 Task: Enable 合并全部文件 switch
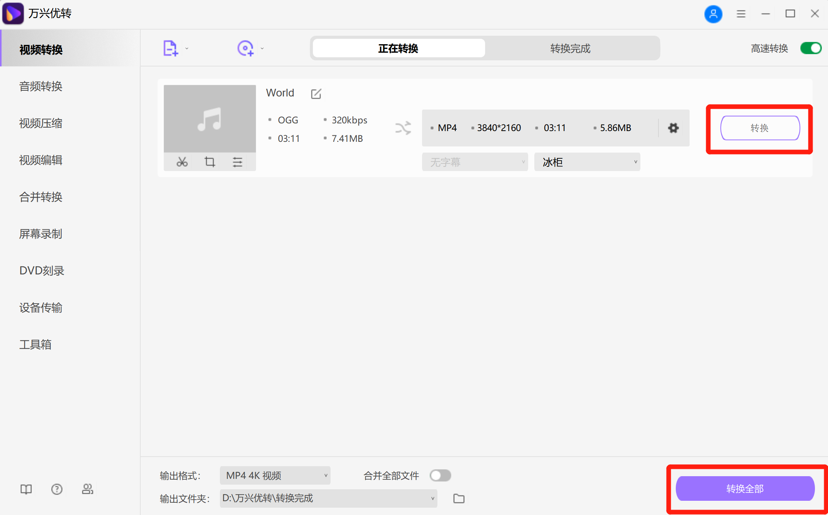pyautogui.click(x=440, y=475)
